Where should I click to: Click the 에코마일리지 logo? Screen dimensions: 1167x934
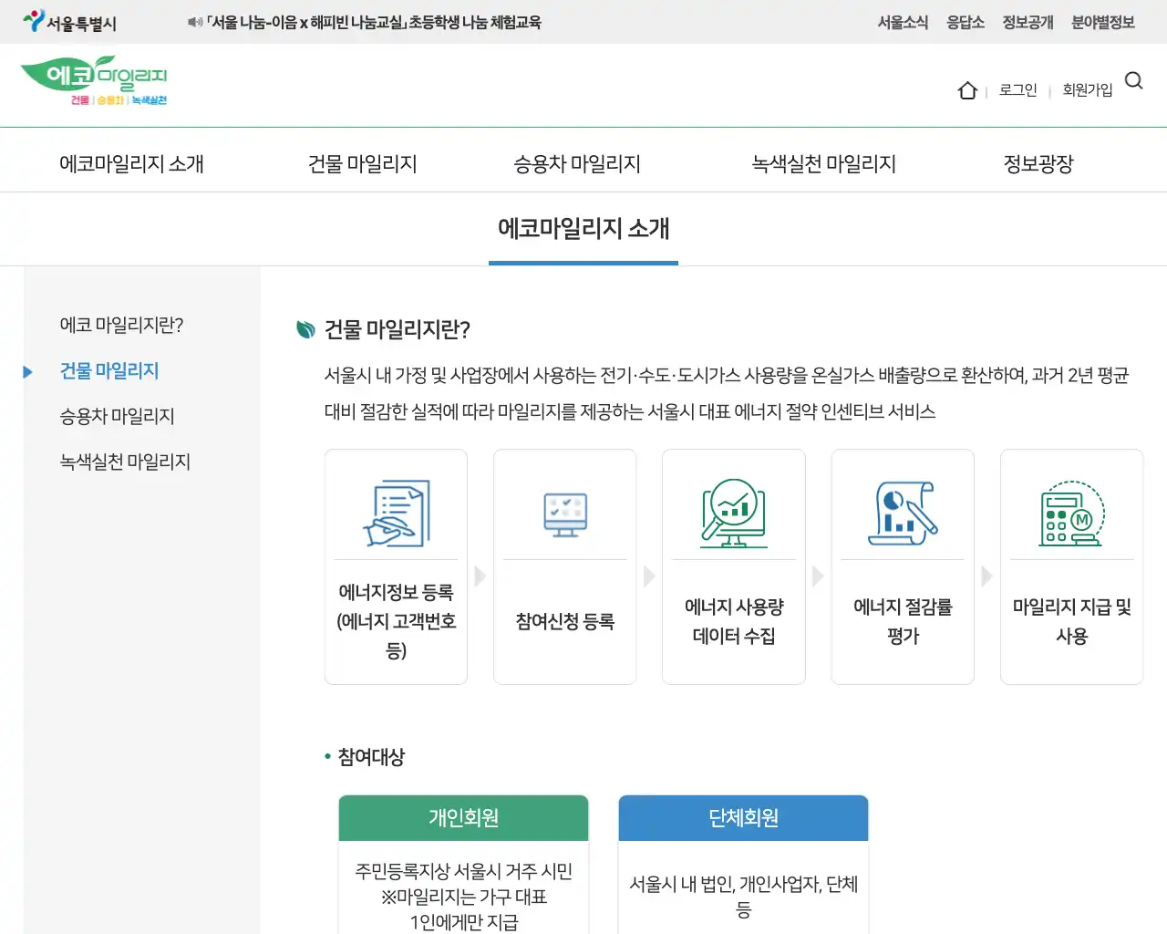click(94, 81)
